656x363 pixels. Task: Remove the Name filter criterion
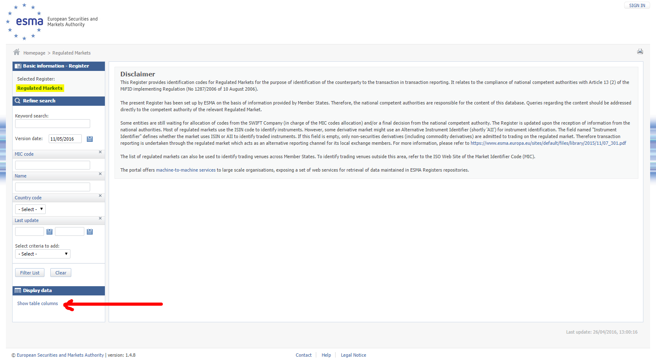coord(100,174)
